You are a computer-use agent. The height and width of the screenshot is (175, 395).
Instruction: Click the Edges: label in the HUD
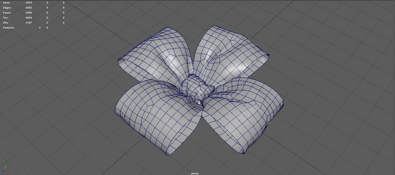tap(7, 8)
